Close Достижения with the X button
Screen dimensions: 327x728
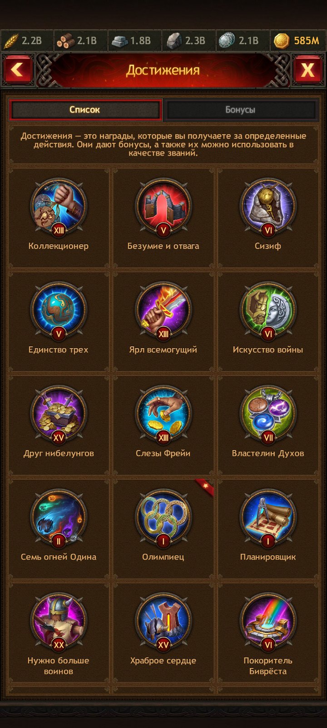tap(307, 70)
